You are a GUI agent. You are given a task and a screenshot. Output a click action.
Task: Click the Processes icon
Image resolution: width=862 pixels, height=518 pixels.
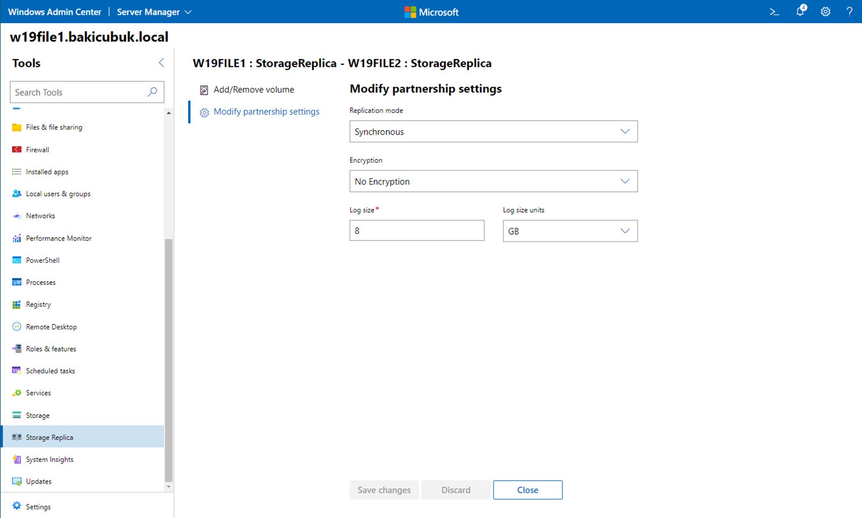[17, 282]
